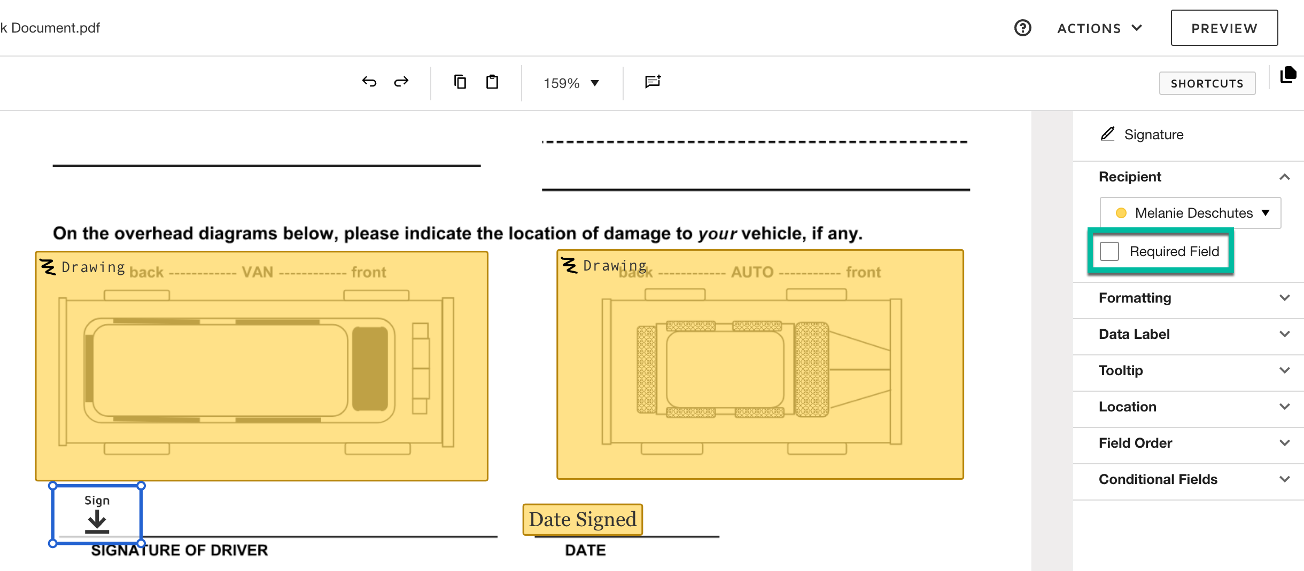Click the copy icon in toolbar
This screenshot has height=571, width=1304.
[460, 82]
